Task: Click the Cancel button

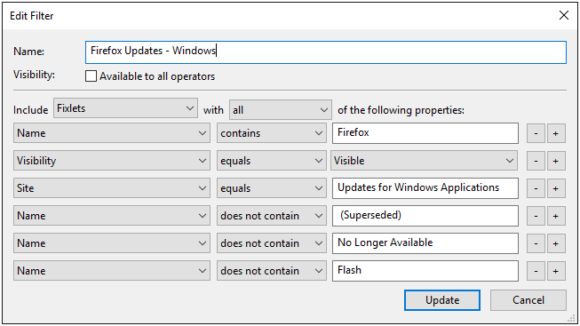Action: (x=528, y=300)
